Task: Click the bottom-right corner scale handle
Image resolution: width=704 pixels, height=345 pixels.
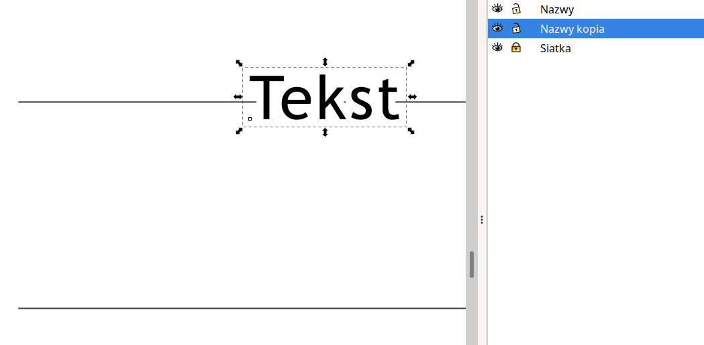Action: coord(411,131)
